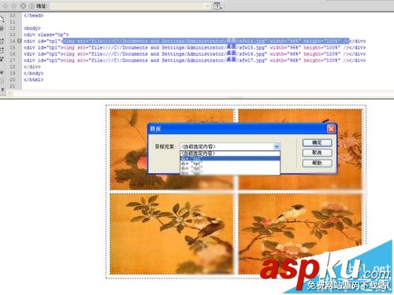The image size is (394, 295).
Task: Click the coding toolbar icon beside line 20
Action: (x=2, y=81)
